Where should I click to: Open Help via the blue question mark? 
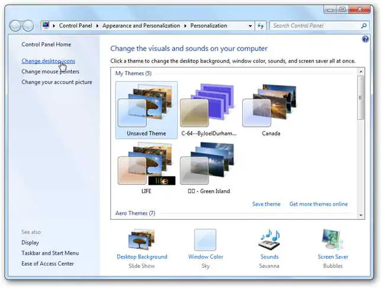(365, 39)
